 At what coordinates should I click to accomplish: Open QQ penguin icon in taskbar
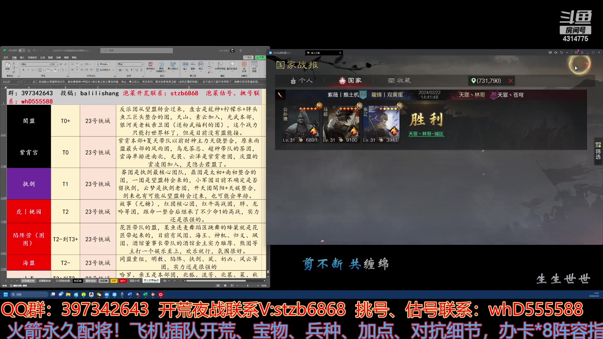(x=91, y=294)
